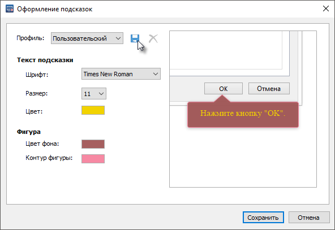Image resolution: width=335 pixels, height=230 pixels.
Task: Click the bottom Отмена button
Action: point(309,218)
